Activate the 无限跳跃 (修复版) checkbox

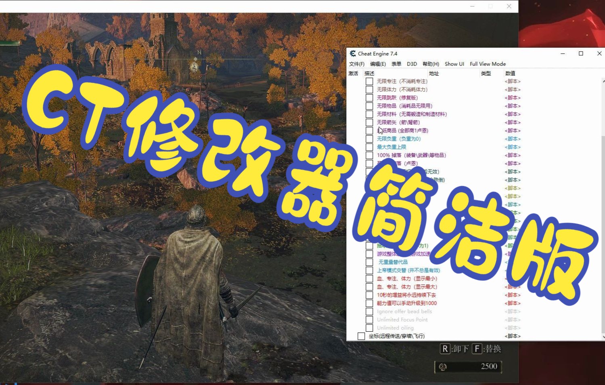pyautogui.click(x=369, y=98)
